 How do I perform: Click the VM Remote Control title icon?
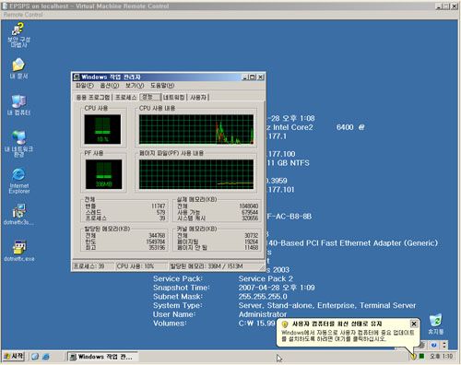[5, 6]
